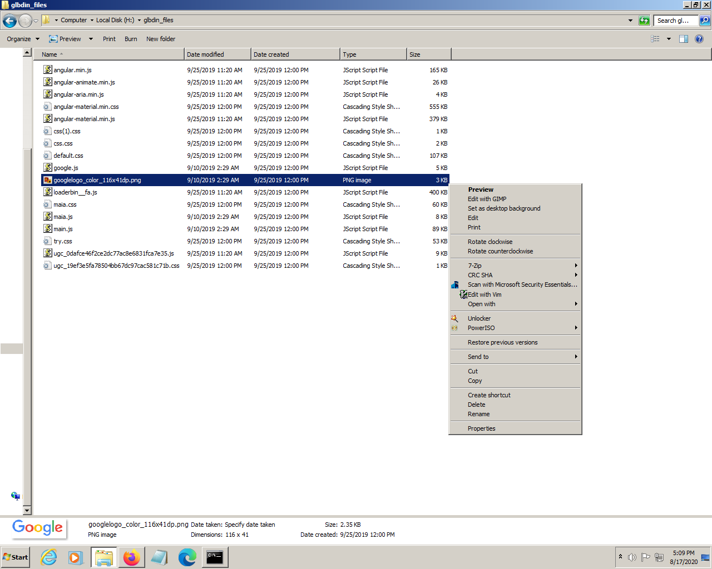Open the change view dropdown arrow
This screenshot has width=712, height=569.
(x=669, y=39)
